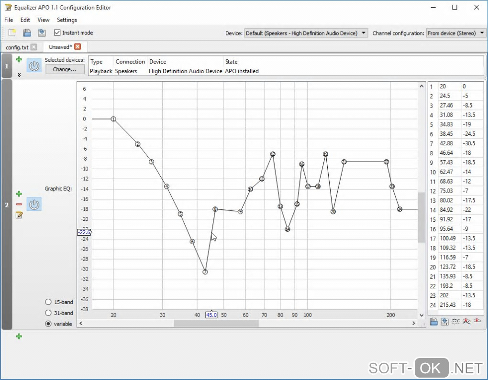Open the Edit menu

click(25, 20)
